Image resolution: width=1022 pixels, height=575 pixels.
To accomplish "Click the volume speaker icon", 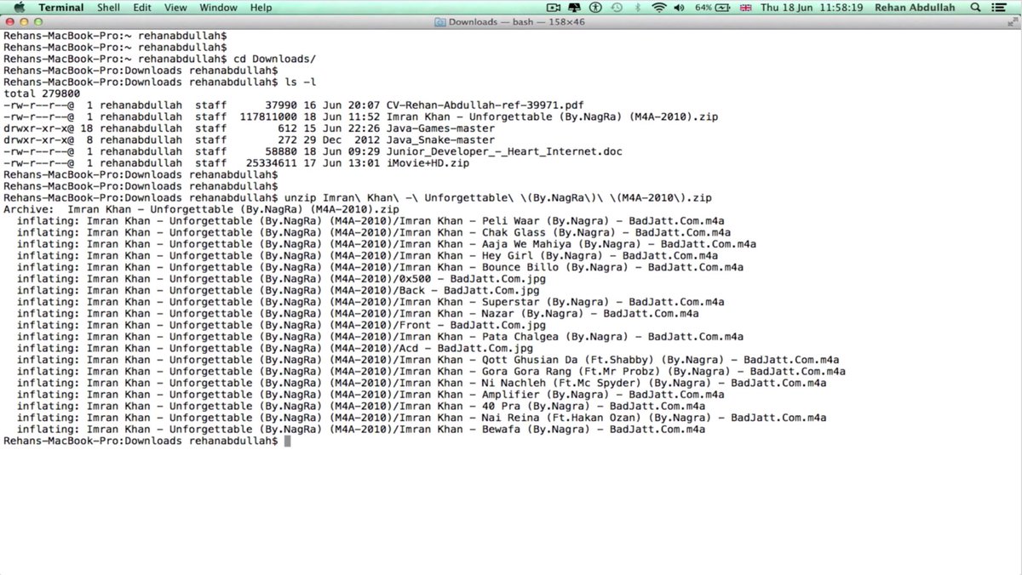I will click(680, 8).
